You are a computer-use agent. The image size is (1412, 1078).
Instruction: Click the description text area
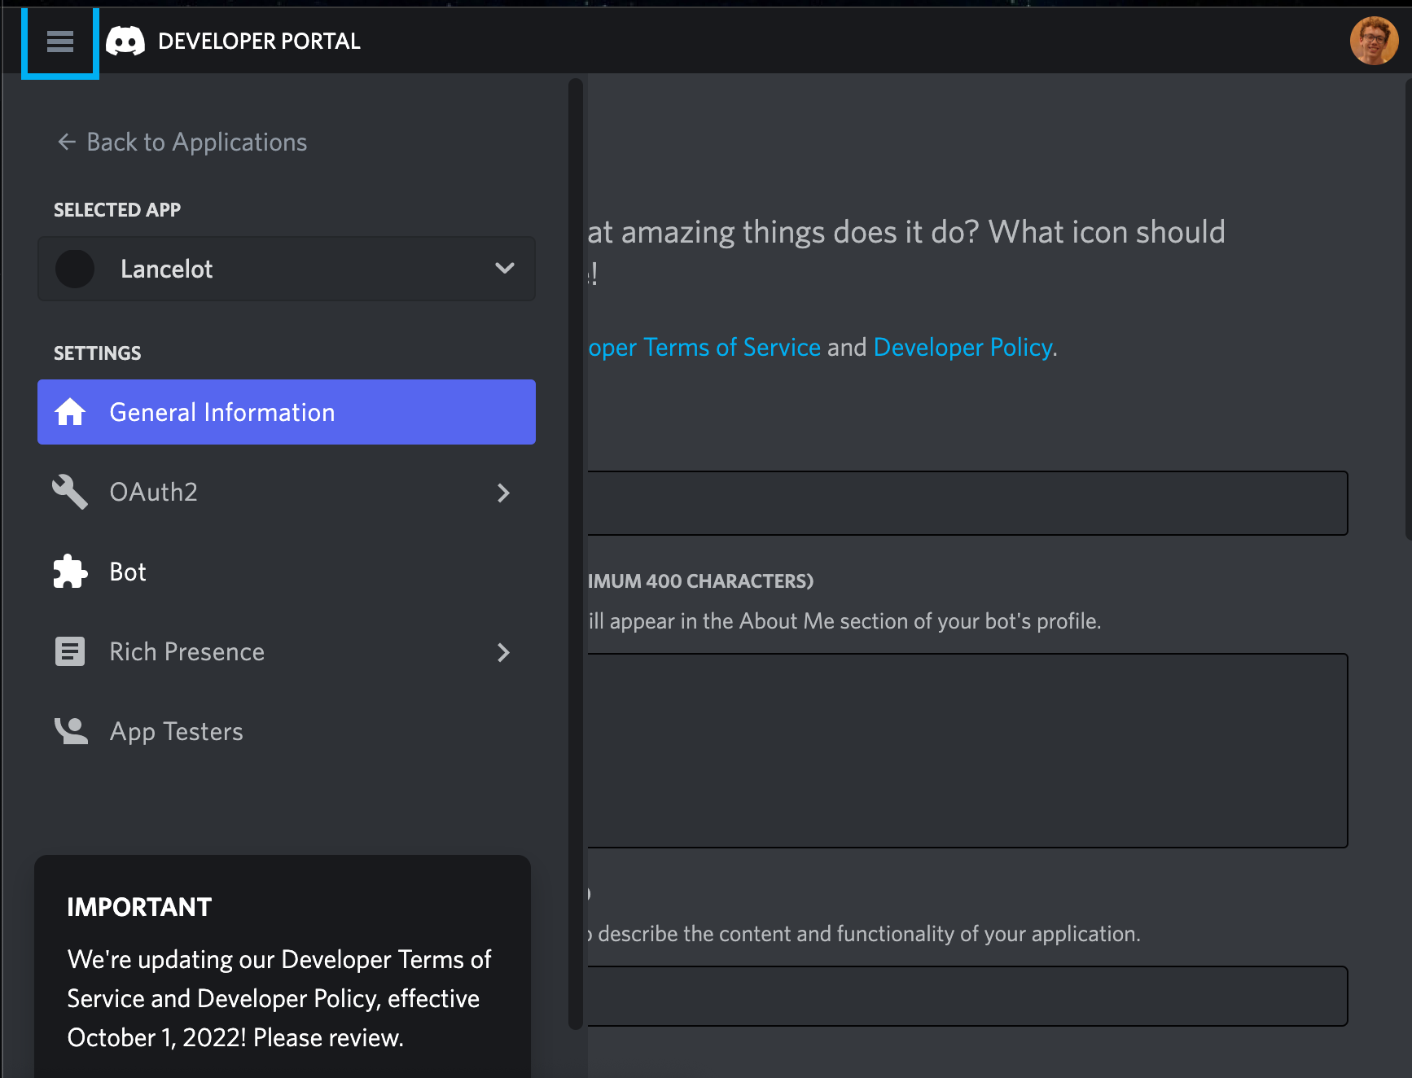pos(967,751)
